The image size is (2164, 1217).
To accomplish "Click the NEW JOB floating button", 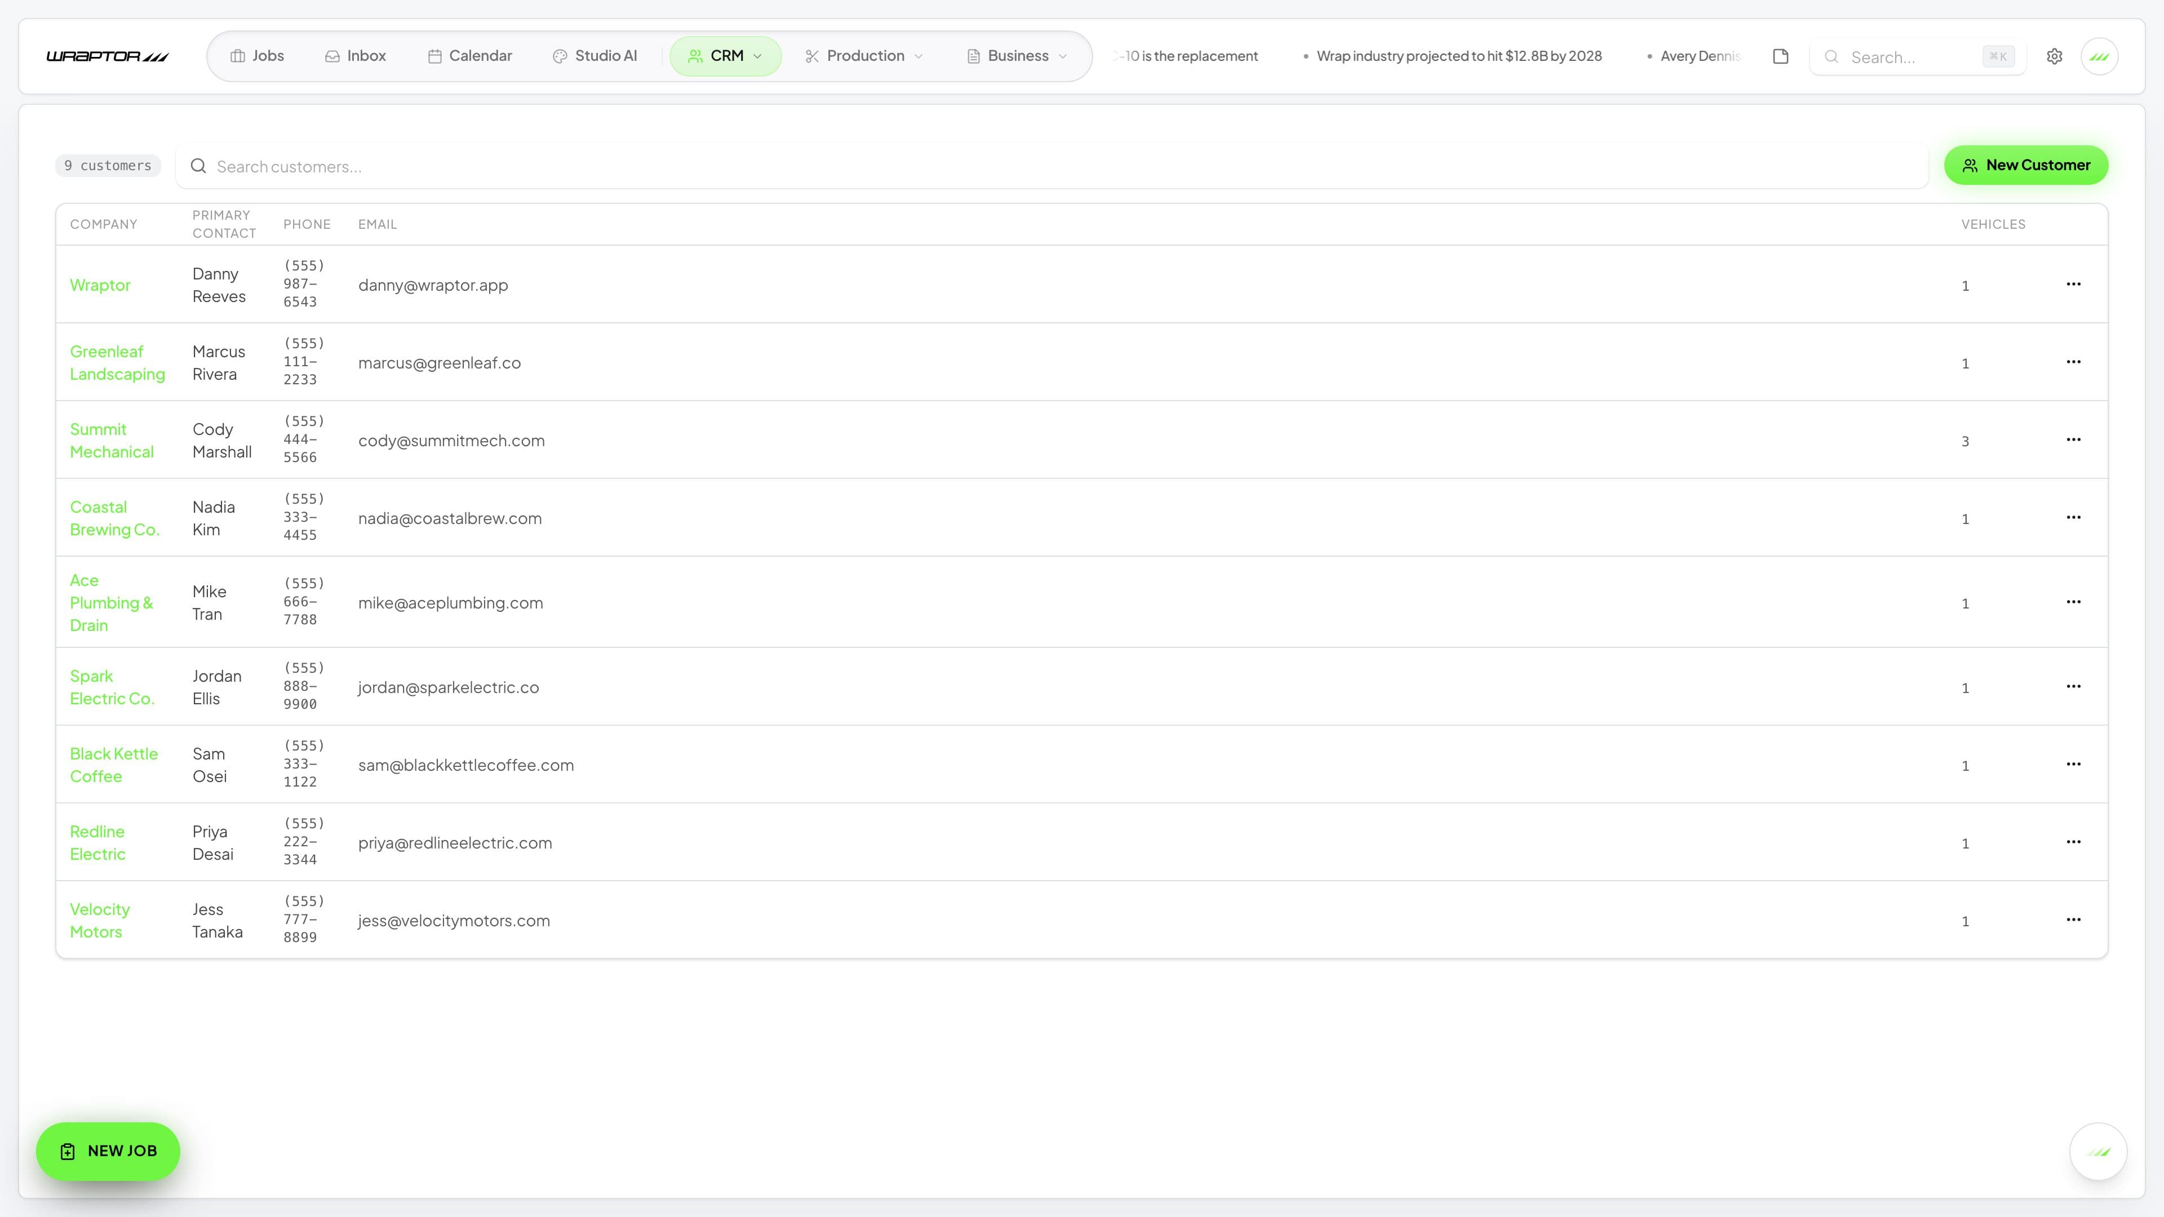I will tap(108, 1151).
